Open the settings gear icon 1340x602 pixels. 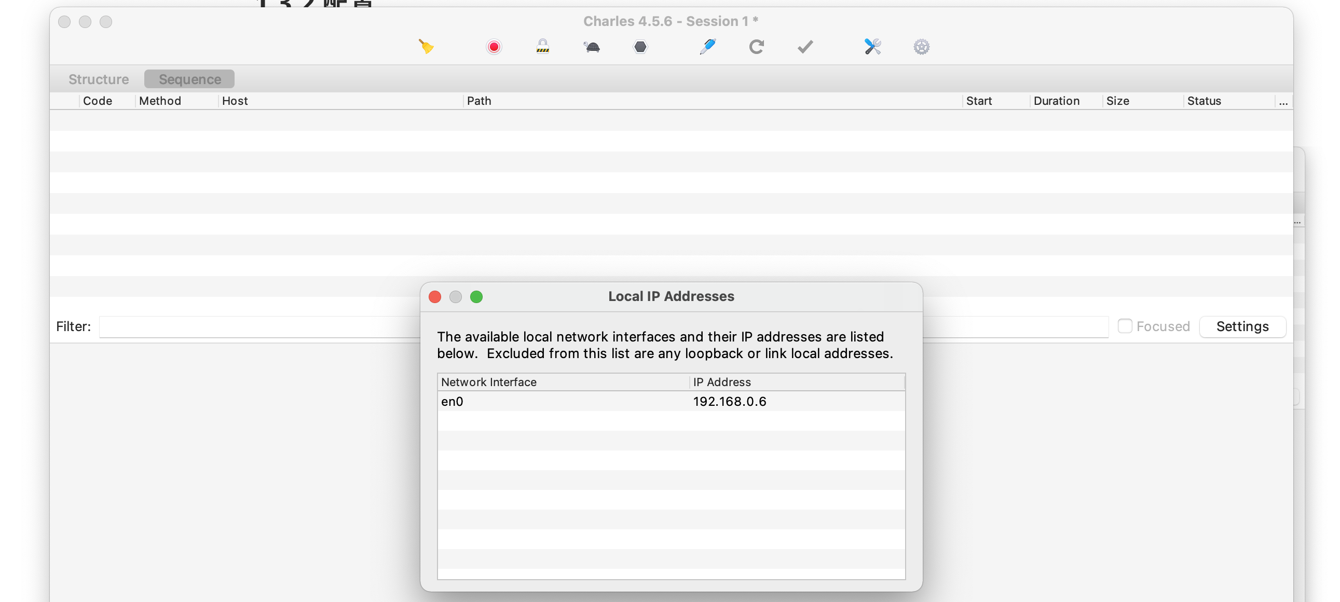tap(921, 47)
